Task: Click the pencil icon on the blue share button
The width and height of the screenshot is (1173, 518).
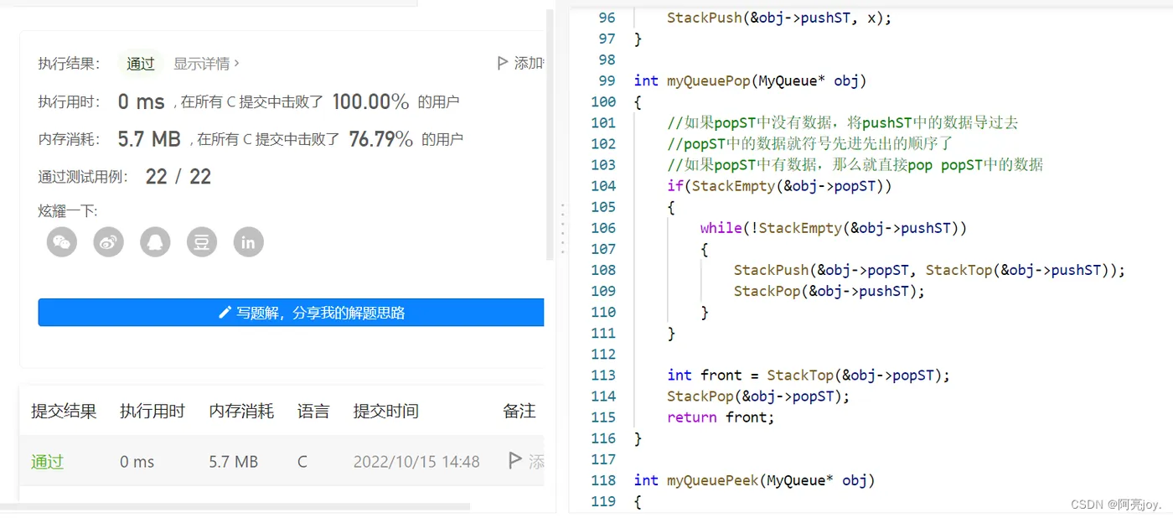Action: tap(224, 312)
